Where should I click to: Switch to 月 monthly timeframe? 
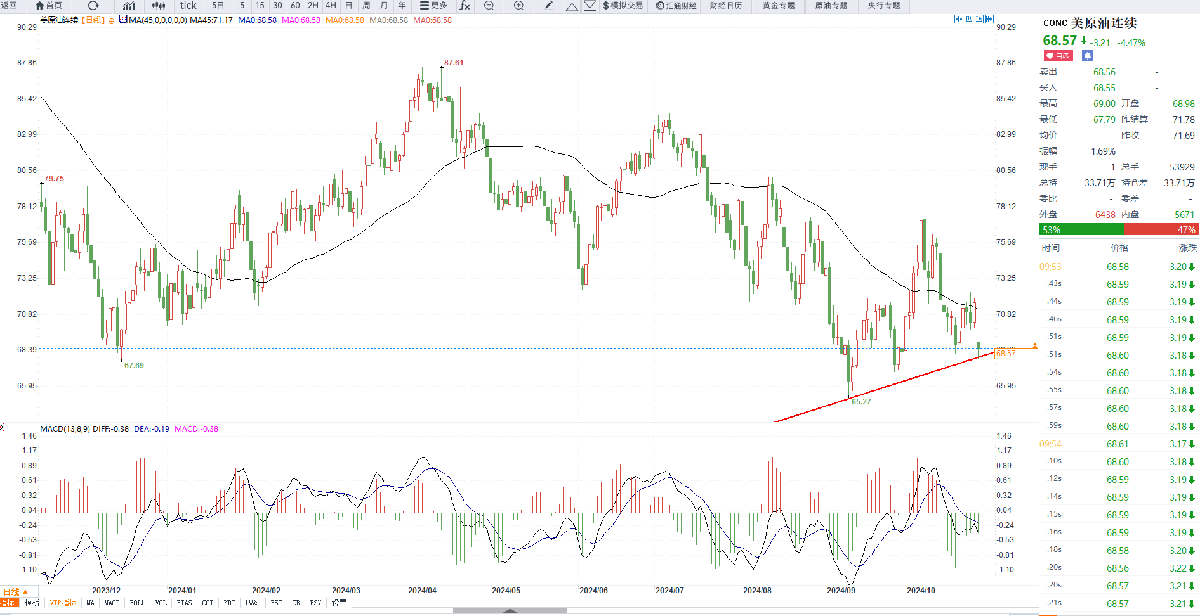point(384,6)
